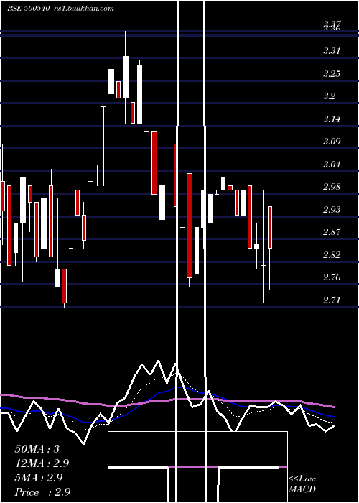Click the Price : 2.9 readout
Viewport: 359px width, 503px height.
pyautogui.click(x=42, y=492)
